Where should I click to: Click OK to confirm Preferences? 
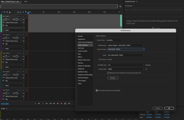click(x=169, y=108)
